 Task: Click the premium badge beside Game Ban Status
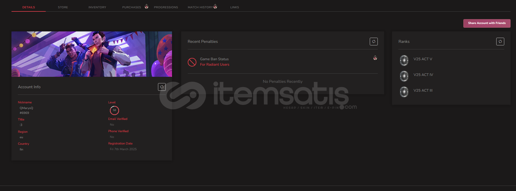[375, 58]
